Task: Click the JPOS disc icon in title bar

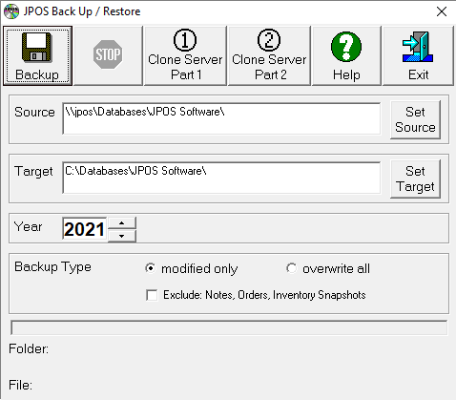Action: (x=11, y=11)
